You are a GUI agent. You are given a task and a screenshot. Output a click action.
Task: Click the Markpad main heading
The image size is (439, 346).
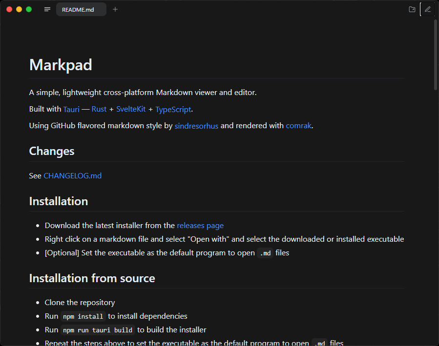tap(61, 65)
